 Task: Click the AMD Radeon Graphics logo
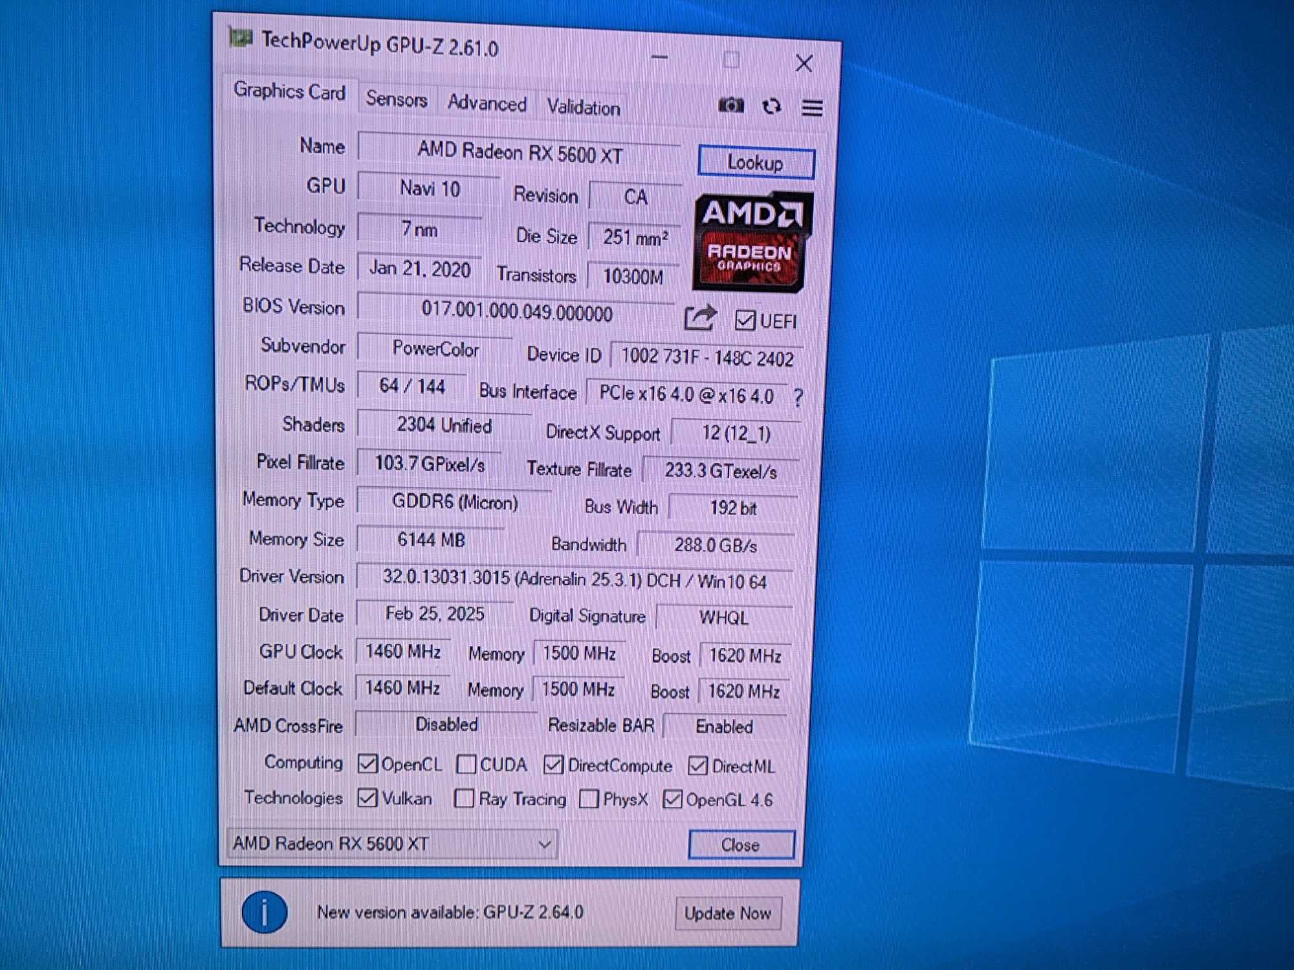coord(752,241)
